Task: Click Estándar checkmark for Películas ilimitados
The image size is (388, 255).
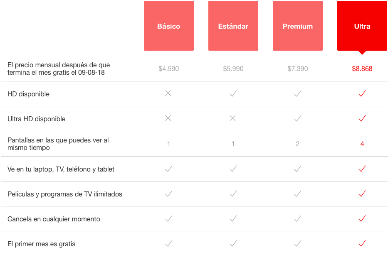Action: pos(233,194)
